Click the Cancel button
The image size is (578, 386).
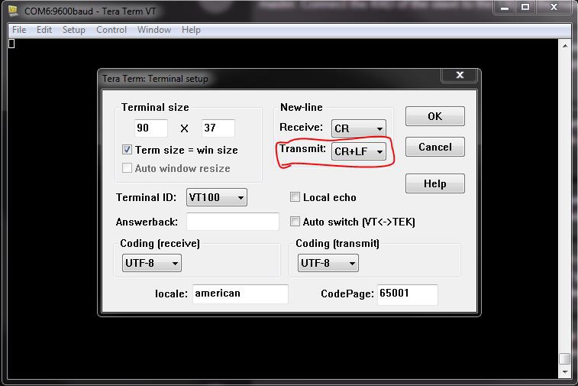[x=435, y=147]
